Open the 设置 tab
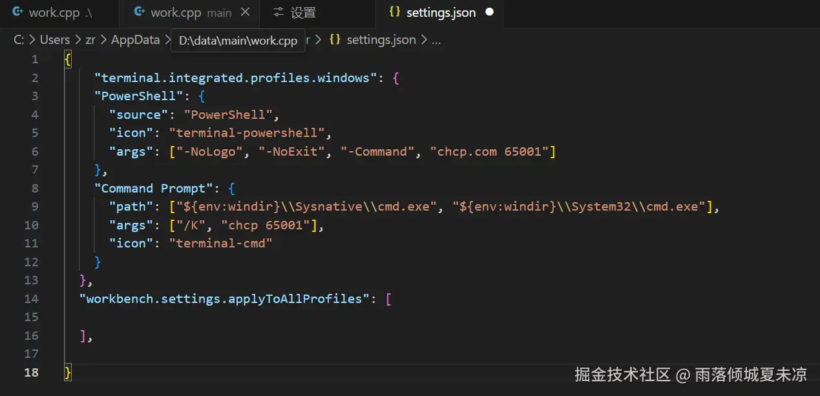820x396 pixels. (317, 12)
